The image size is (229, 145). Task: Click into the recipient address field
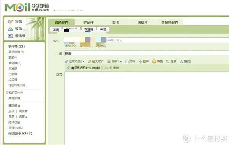click(x=147, y=40)
